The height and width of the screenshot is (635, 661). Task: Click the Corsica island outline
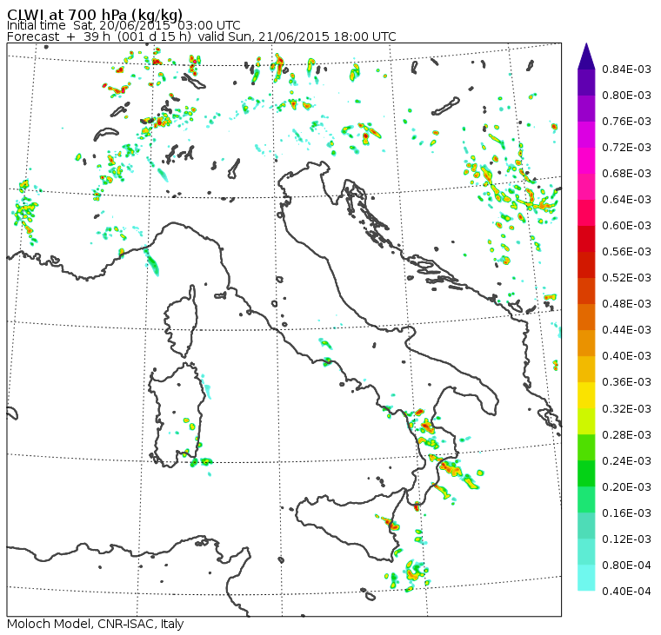tap(181, 321)
